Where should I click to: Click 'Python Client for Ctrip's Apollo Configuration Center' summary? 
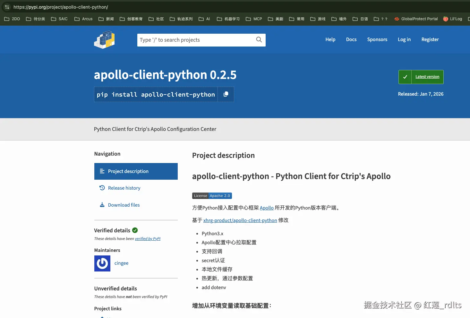coord(155,129)
